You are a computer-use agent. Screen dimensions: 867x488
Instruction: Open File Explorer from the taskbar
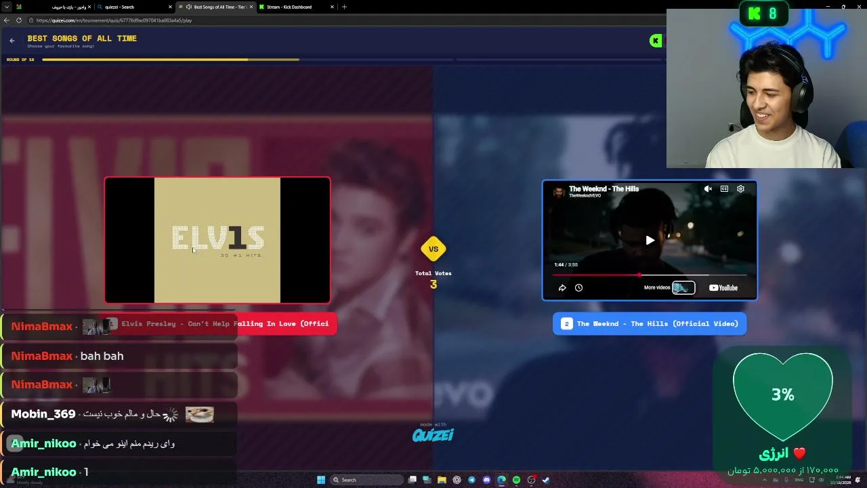(442, 480)
